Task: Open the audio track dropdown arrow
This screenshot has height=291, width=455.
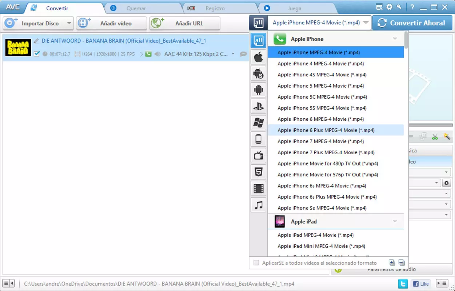Action: 233,54
